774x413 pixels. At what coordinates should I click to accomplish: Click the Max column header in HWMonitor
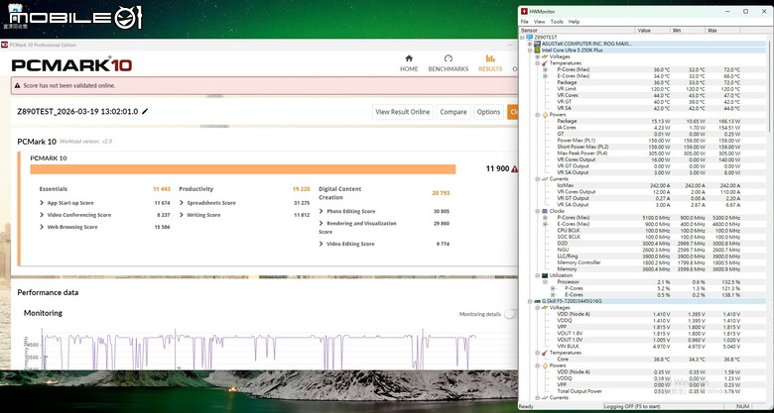722,31
